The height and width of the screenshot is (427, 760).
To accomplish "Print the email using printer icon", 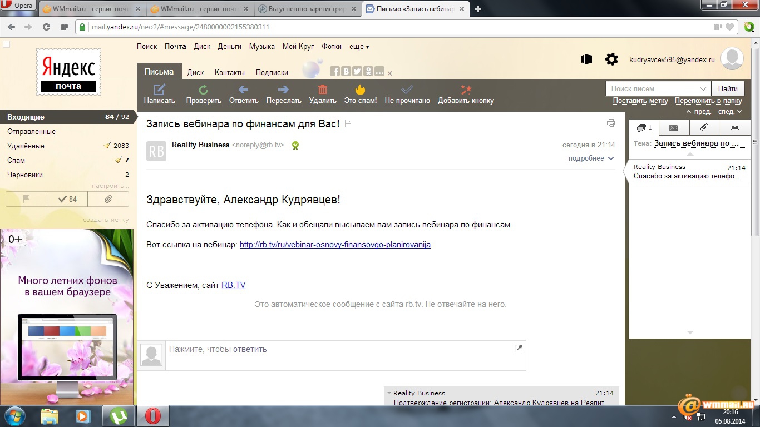I will (x=611, y=123).
